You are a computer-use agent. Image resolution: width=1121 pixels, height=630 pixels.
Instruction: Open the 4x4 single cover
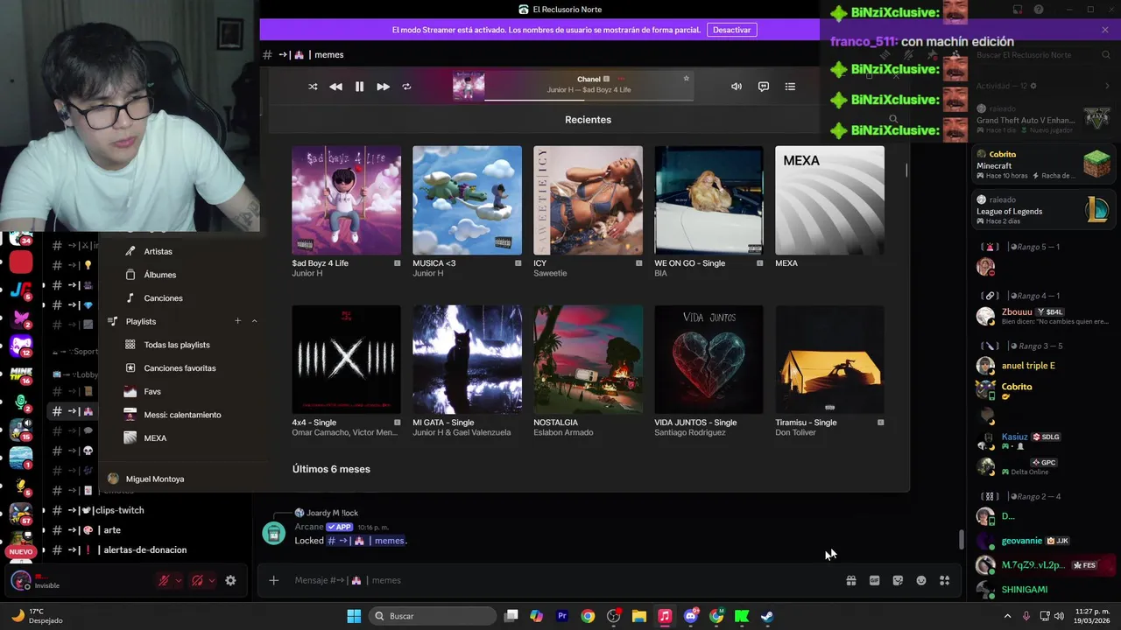(x=346, y=360)
